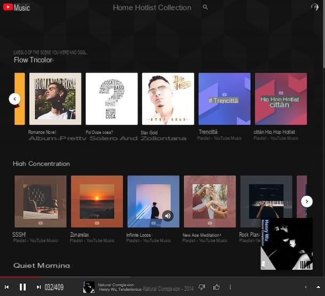Click the 032/409 playback time

[x=54, y=287]
